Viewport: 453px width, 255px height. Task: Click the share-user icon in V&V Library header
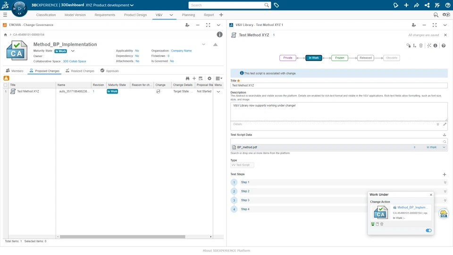coord(414,25)
